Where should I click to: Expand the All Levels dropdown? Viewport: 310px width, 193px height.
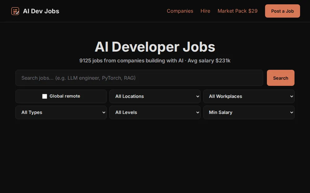pyautogui.click(x=155, y=112)
